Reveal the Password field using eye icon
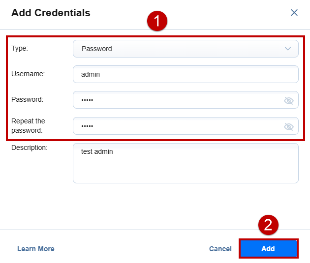Viewport: 310px width, 263px height. point(289,100)
